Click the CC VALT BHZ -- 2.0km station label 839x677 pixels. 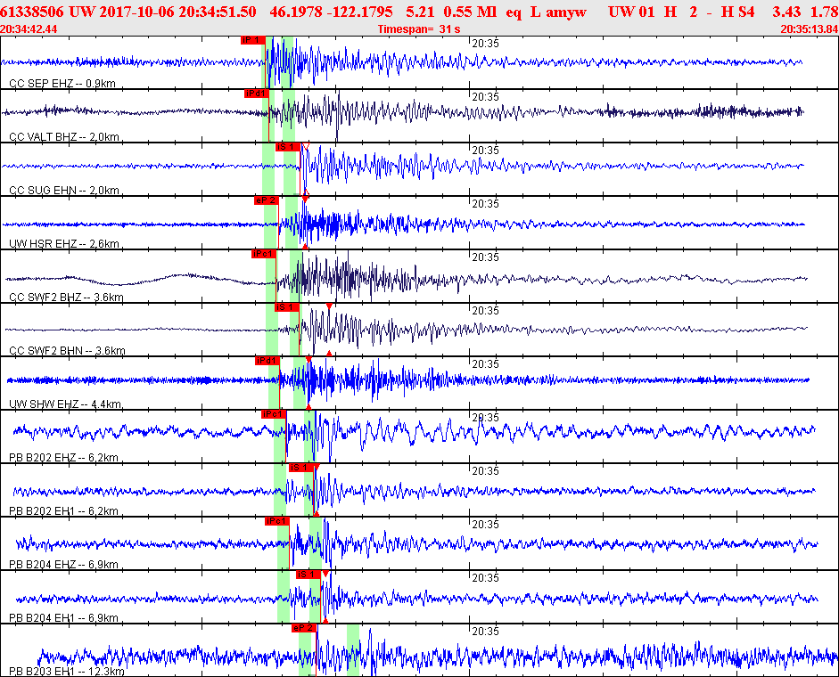(x=64, y=137)
